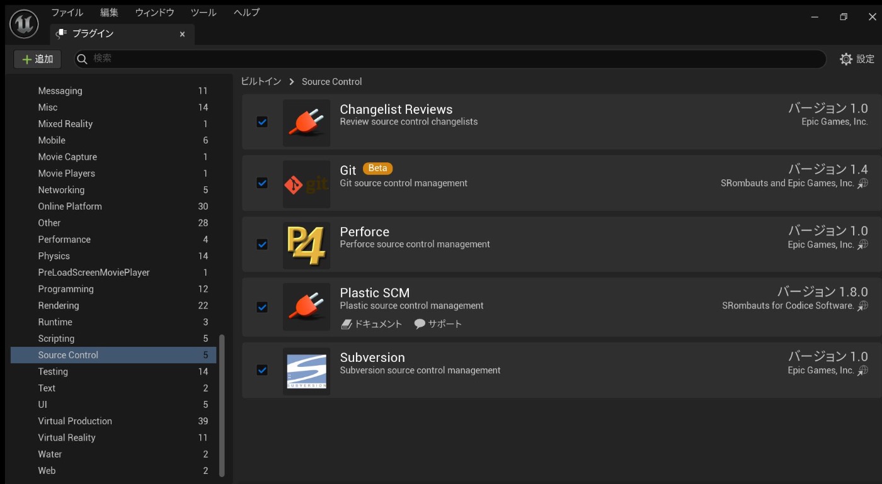Viewport: 882px width, 484px height.
Task: Click the Git plugin logo icon
Action: coord(306,184)
